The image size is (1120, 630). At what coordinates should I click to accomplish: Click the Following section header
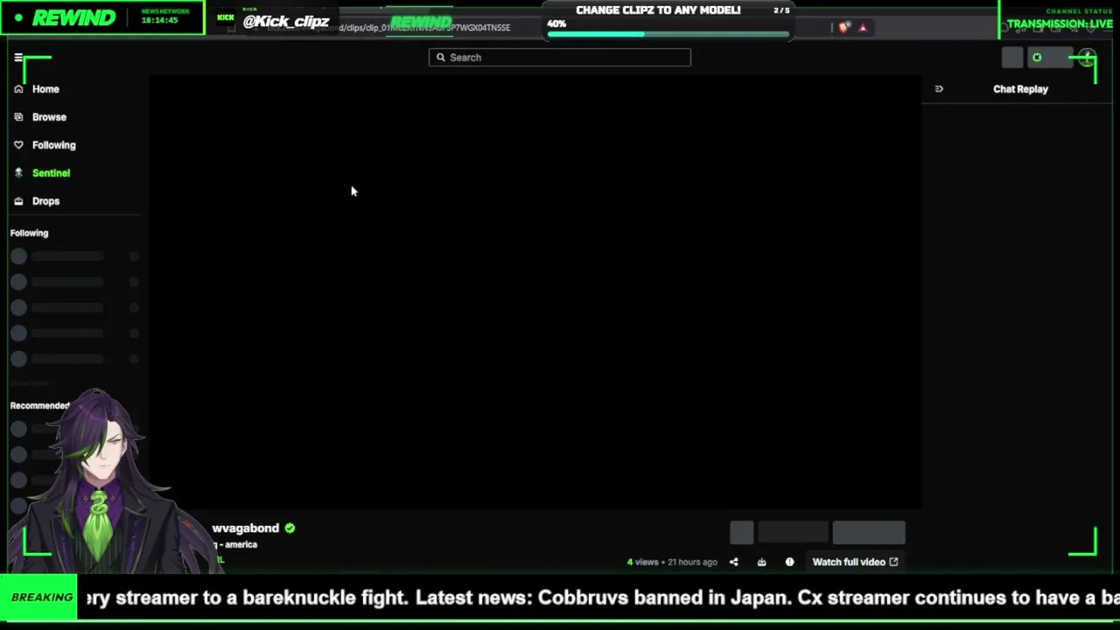click(x=29, y=234)
